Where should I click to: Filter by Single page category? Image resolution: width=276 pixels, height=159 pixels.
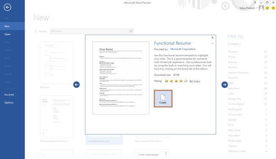pyautogui.click(x=247, y=141)
